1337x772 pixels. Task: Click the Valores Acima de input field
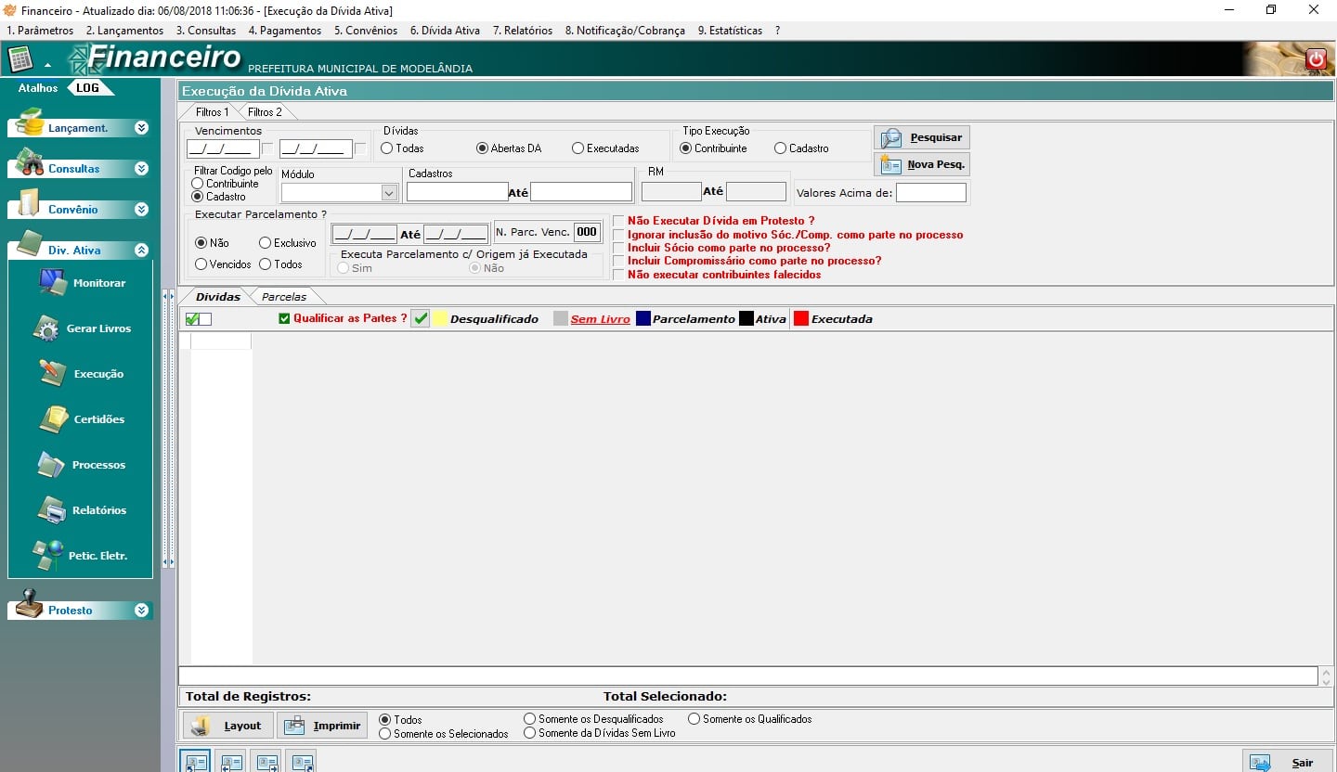930,193
